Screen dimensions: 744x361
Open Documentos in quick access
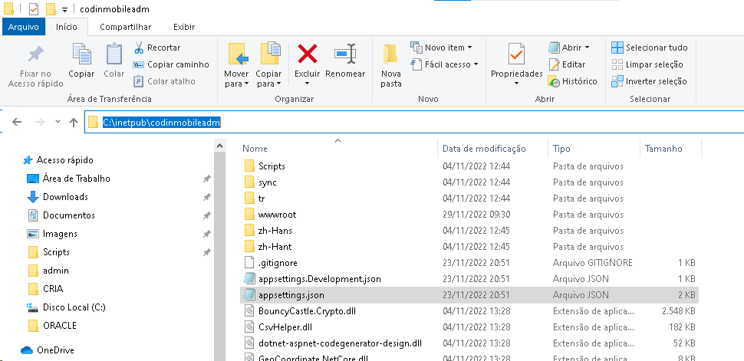pyautogui.click(x=61, y=215)
